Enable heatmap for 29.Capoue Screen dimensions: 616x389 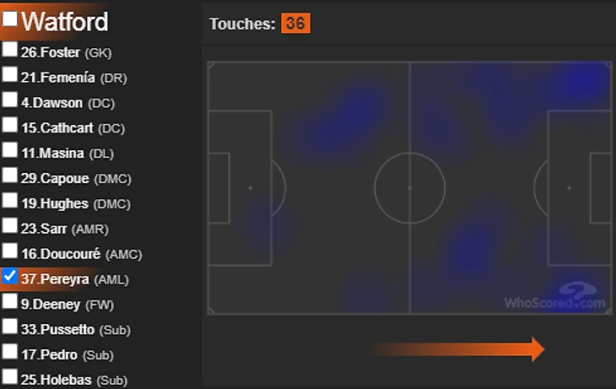point(9,176)
